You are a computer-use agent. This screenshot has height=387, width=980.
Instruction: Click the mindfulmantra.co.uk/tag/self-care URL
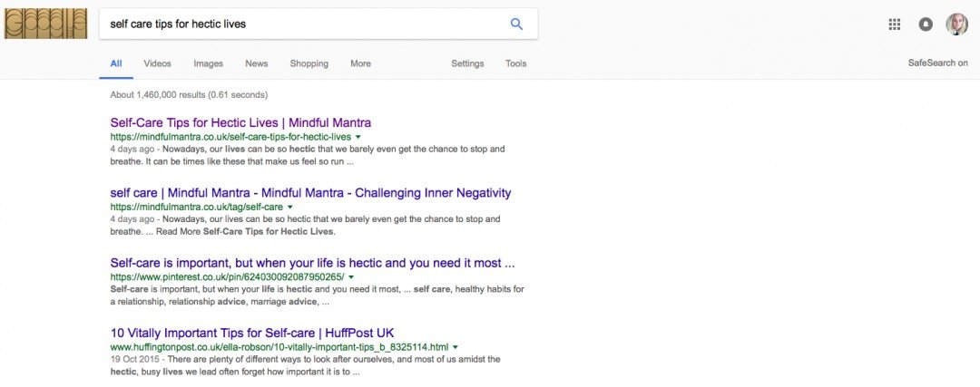(196, 207)
